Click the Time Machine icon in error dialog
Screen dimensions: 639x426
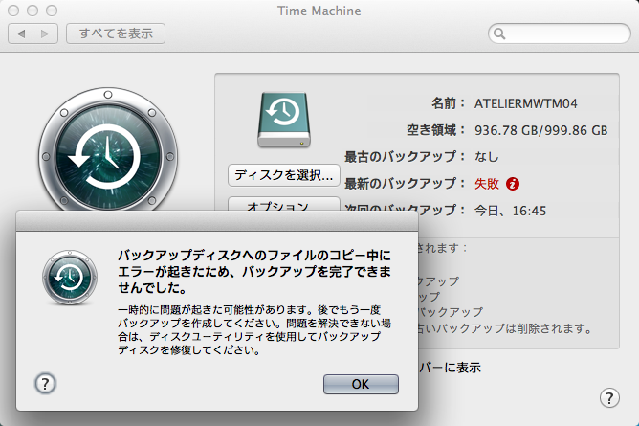(70, 278)
